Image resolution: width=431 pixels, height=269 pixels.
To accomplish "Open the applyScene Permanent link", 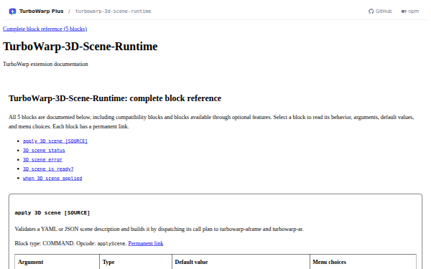I will 146,243.
